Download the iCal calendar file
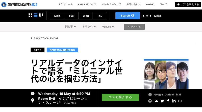This screenshot has height=112, width=202. pyautogui.click(x=179, y=95)
